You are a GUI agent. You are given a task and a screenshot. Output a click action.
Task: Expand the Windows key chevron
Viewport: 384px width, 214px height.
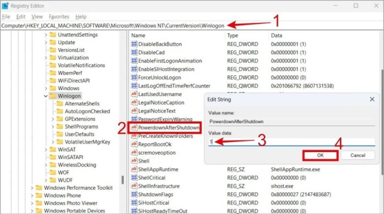[x=46, y=88]
